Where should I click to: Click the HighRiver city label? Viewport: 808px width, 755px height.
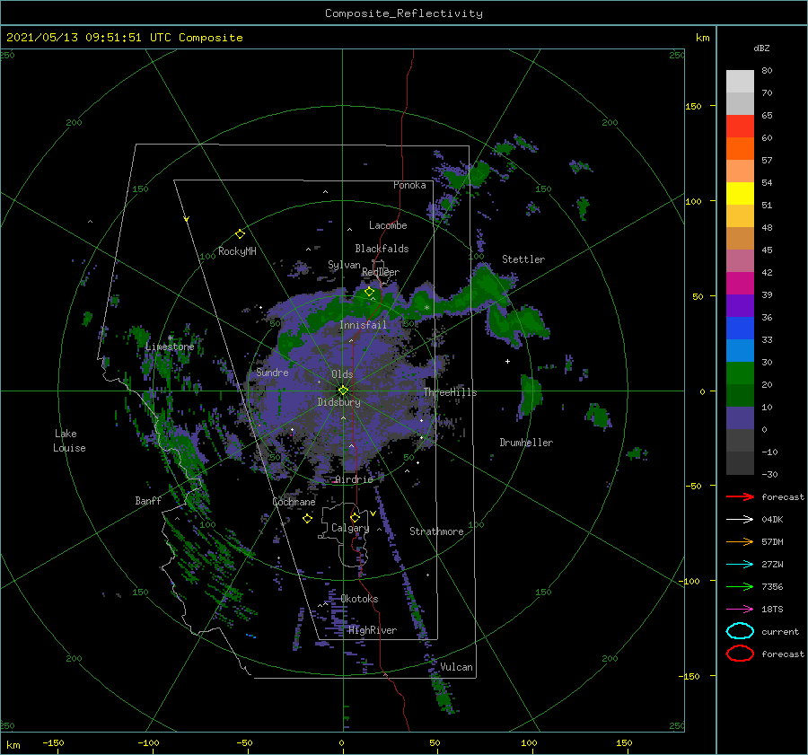click(373, 630)
